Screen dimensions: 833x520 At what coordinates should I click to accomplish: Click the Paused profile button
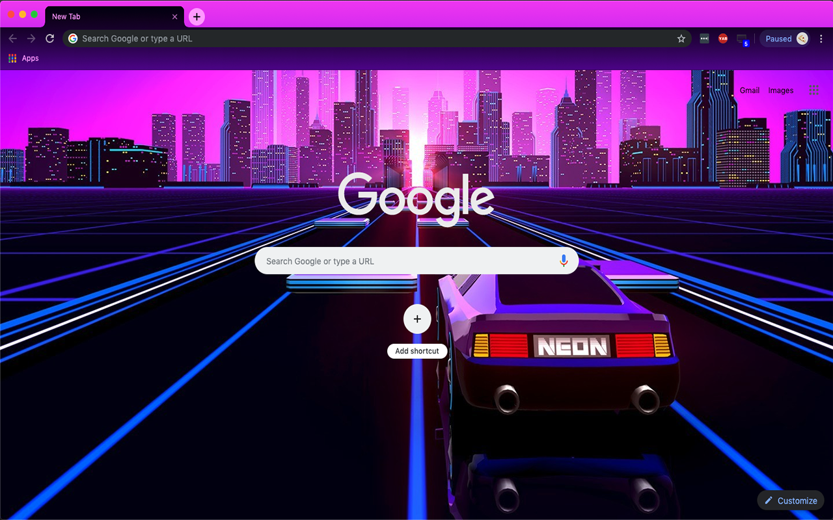pyautogui.click(x=785, y=39)
